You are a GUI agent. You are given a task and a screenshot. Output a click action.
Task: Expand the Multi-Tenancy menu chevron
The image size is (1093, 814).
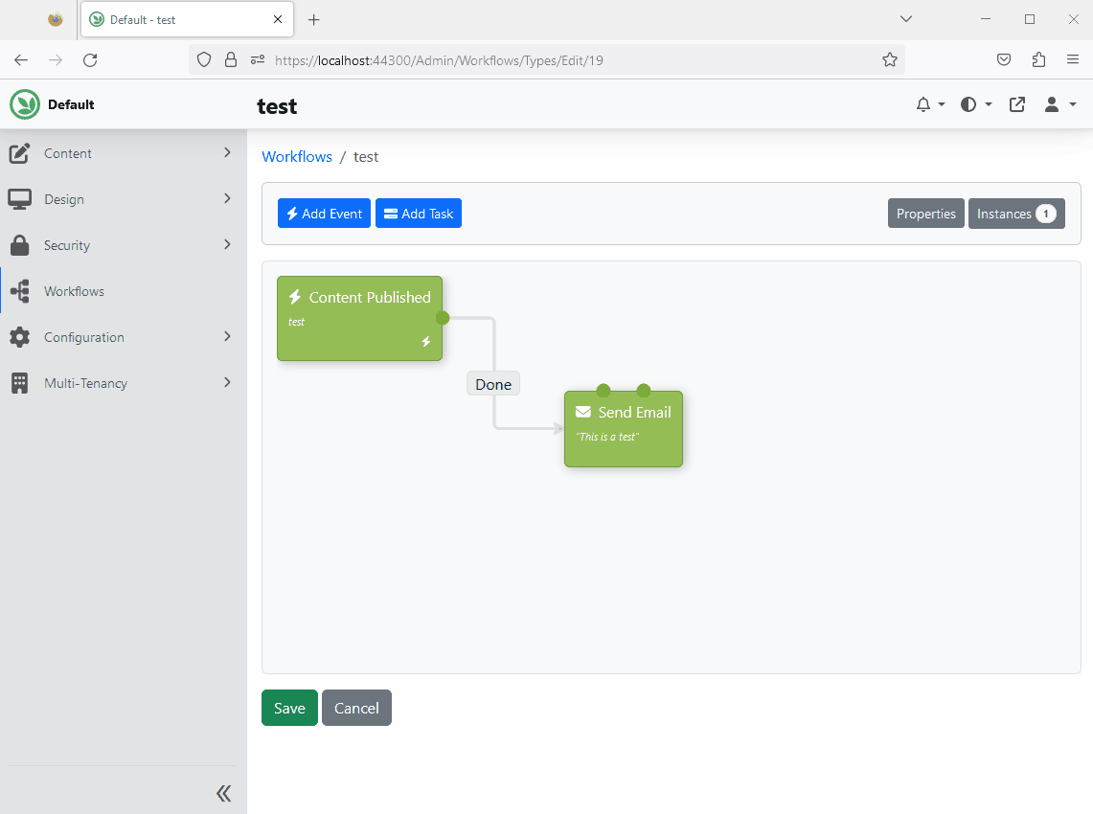coord(227,383)
